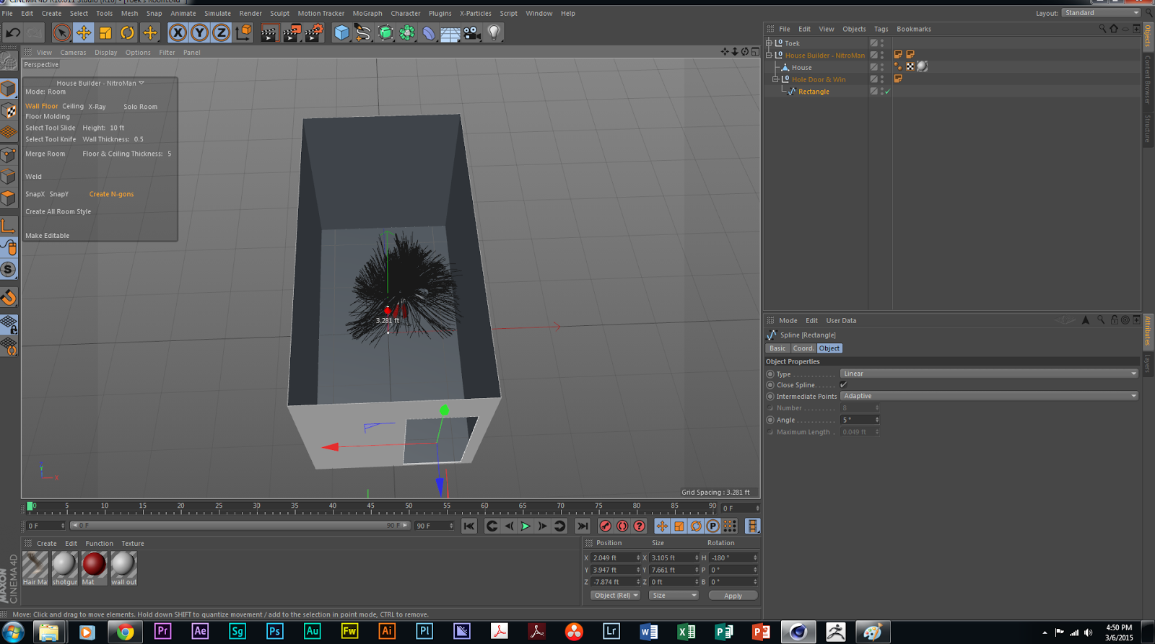This screenshot has height=644, width=1155.
Task: Open the Camera object icon
Action: [472, 32]
